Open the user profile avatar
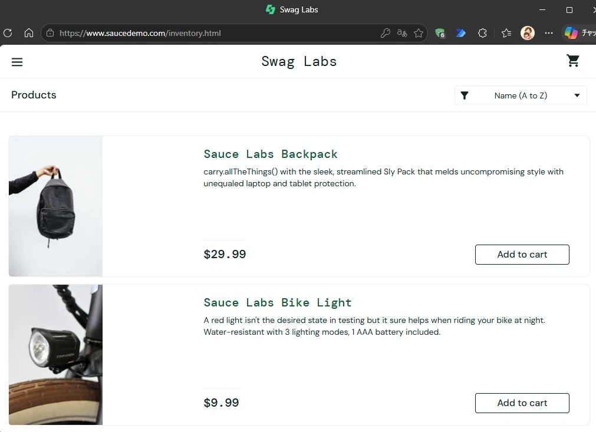 (x=528, y=33)
